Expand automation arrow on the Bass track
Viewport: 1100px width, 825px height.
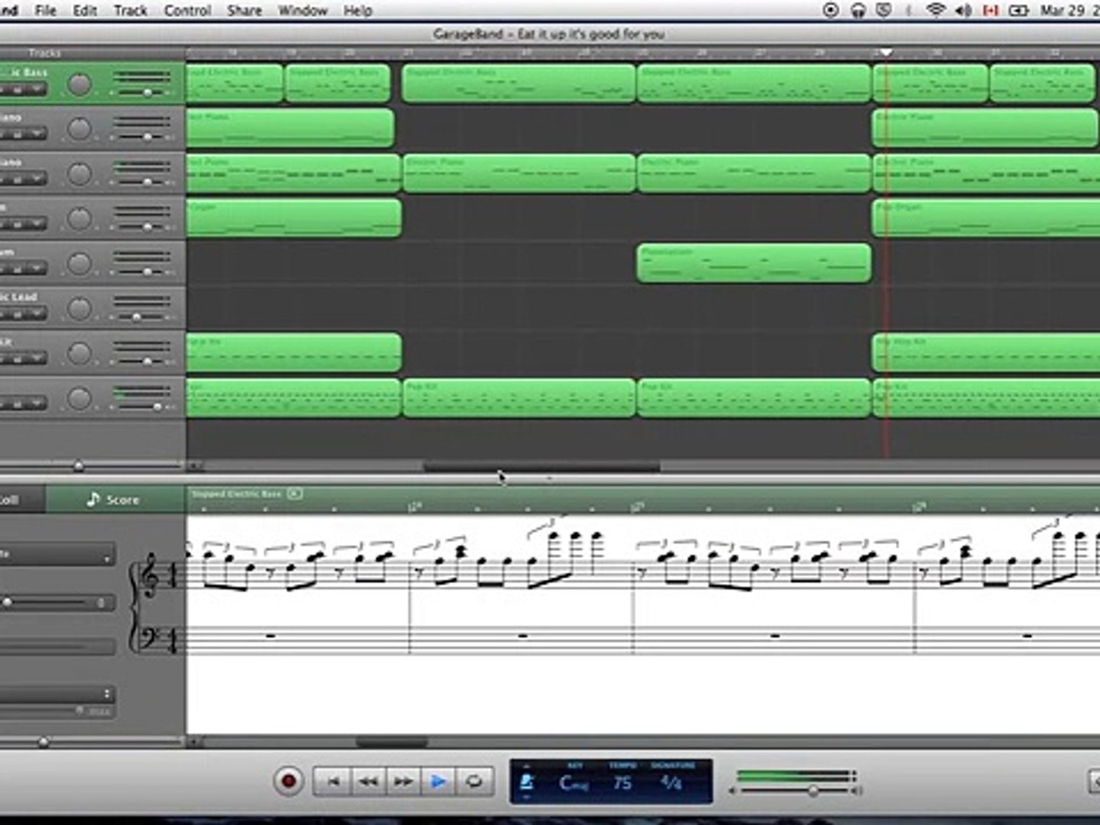click(x=38, y=89)
